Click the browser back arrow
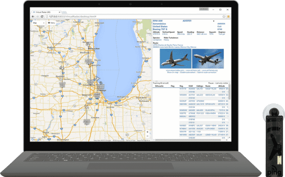 click(33, 17)
